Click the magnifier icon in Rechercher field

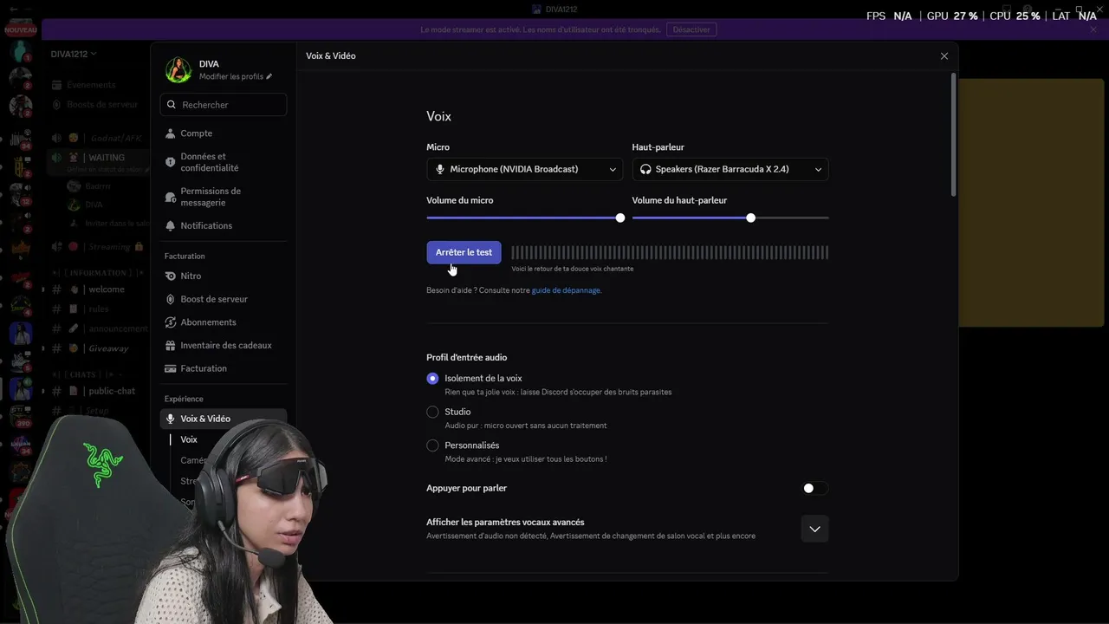coord(172,105)
